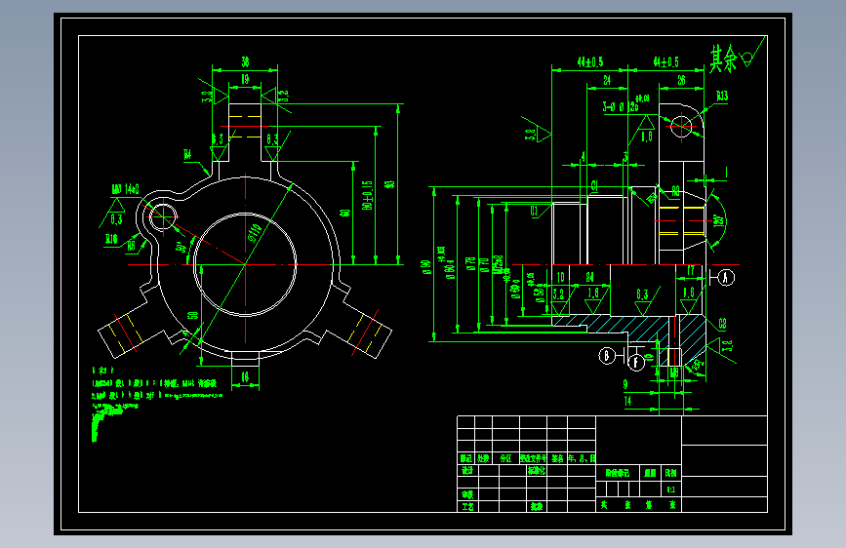Screen dimensions: 846x548
Task: Select the circled F symbol
Action: pos(636,362)
